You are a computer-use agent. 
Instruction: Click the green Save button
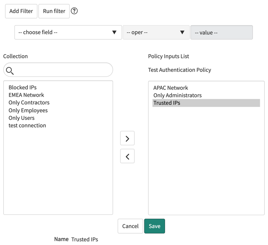point(155,226)
